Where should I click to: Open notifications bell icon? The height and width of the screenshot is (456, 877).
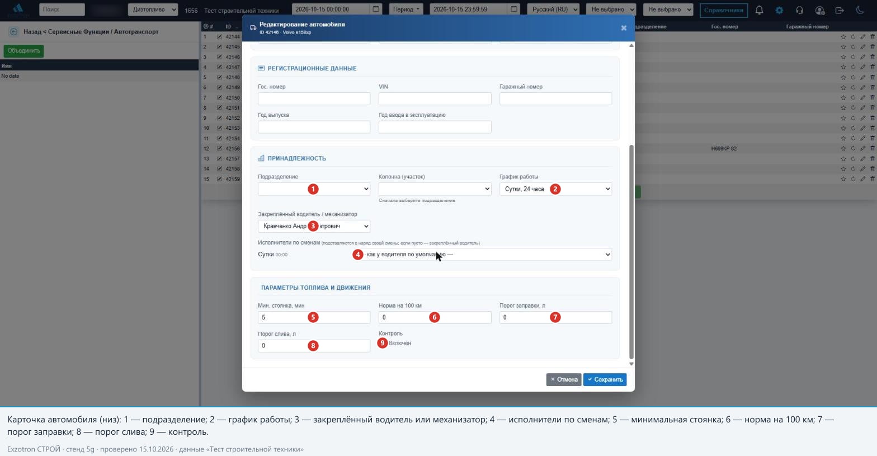click(759, 10)
